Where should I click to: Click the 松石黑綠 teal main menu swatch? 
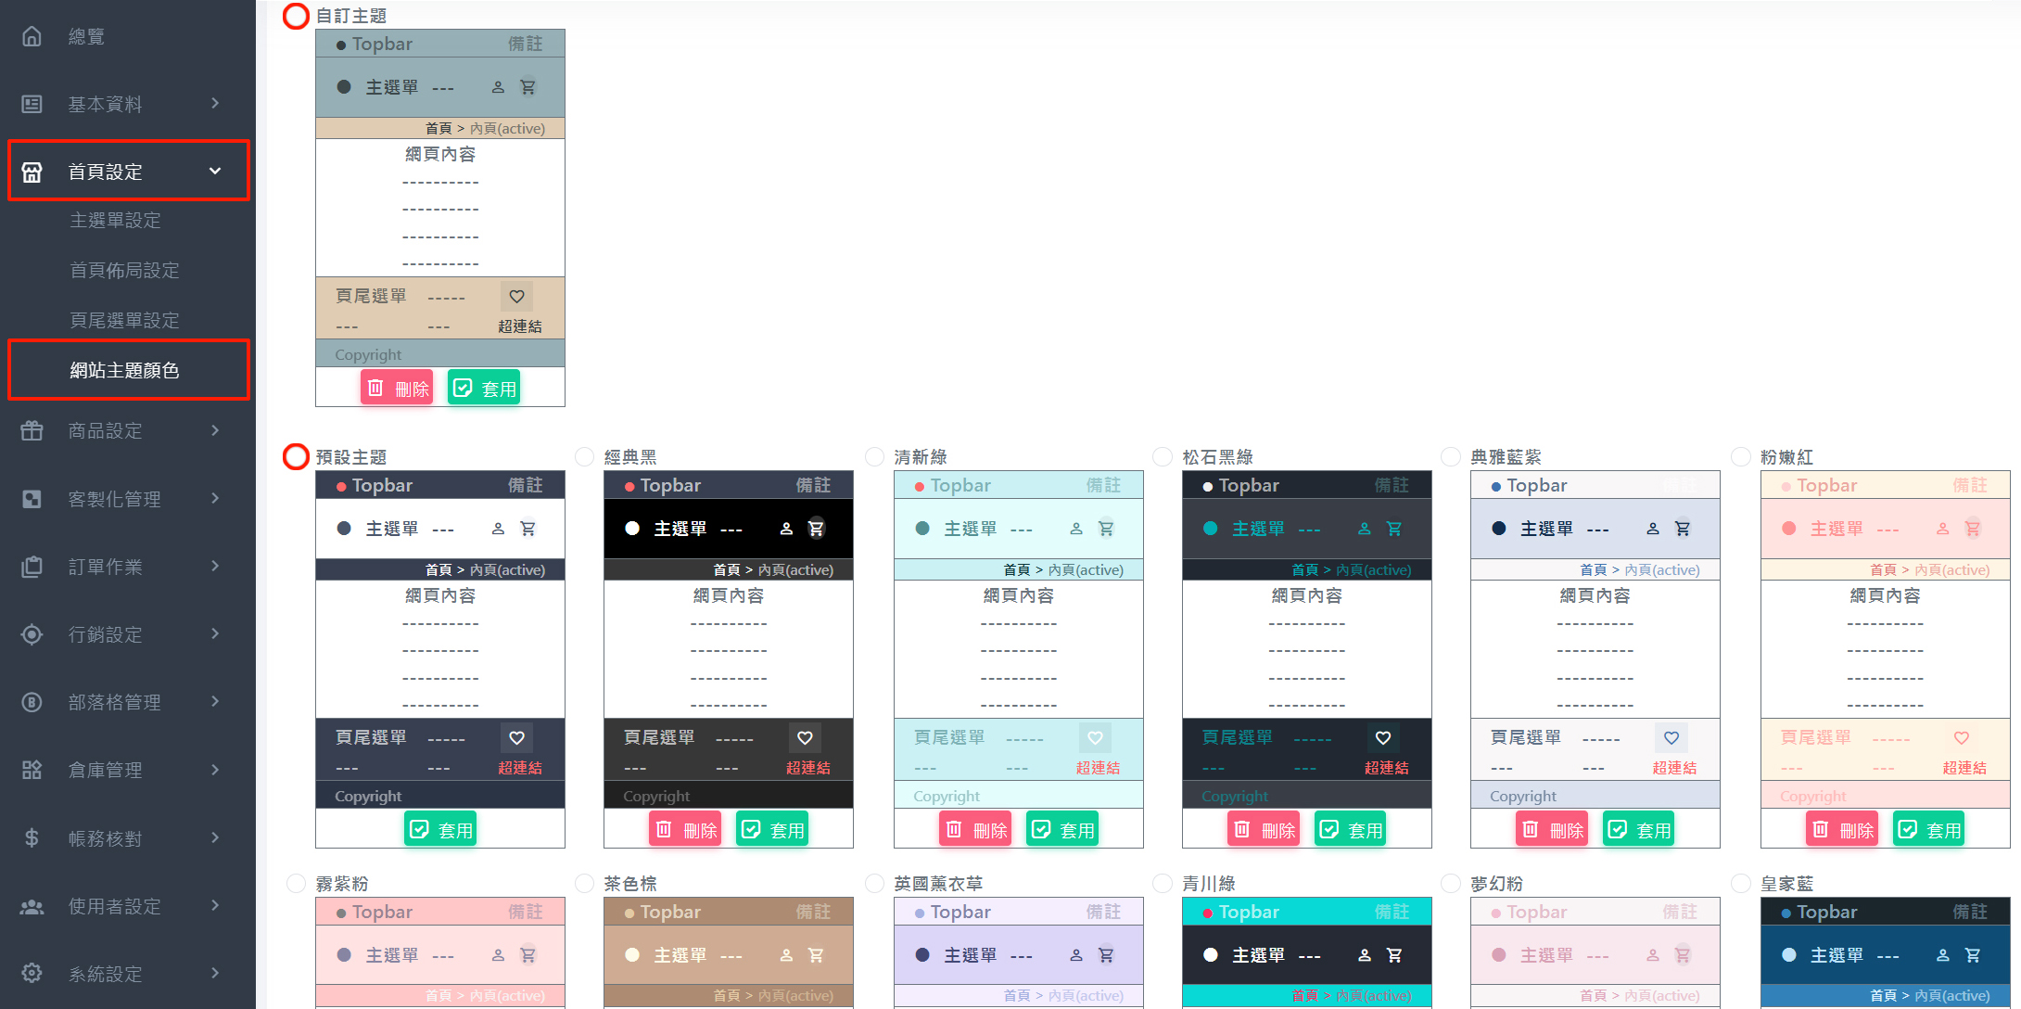pos(1210,529)
